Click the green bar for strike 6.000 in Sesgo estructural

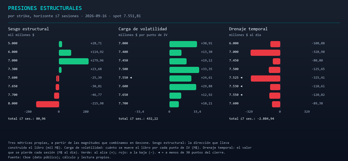65,53
